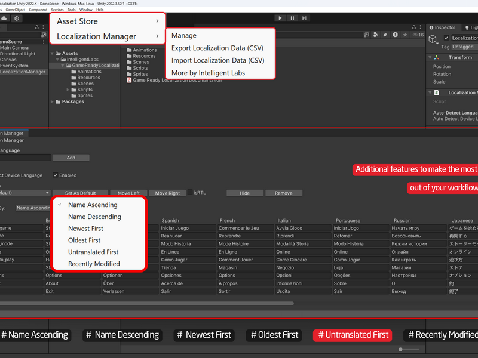Expand the Scripts folder in the project tree
Viewport: 478px width, 358px height.
pos(68,89)
